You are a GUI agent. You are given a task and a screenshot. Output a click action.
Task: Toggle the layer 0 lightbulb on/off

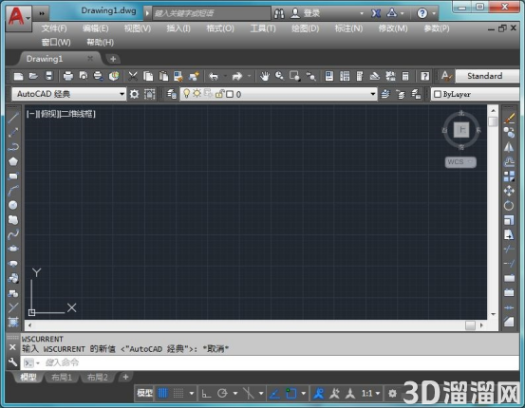(x=186, y=94)
